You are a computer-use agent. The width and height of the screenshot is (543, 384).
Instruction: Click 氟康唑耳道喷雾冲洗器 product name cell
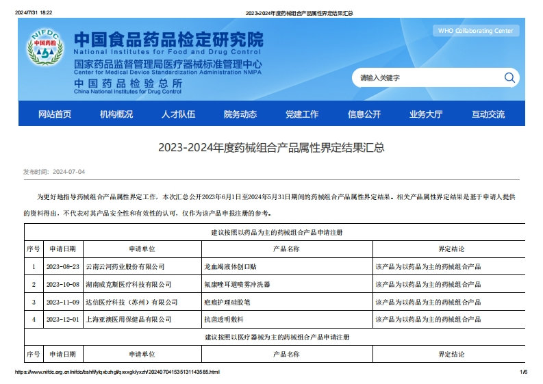point(238,284)
